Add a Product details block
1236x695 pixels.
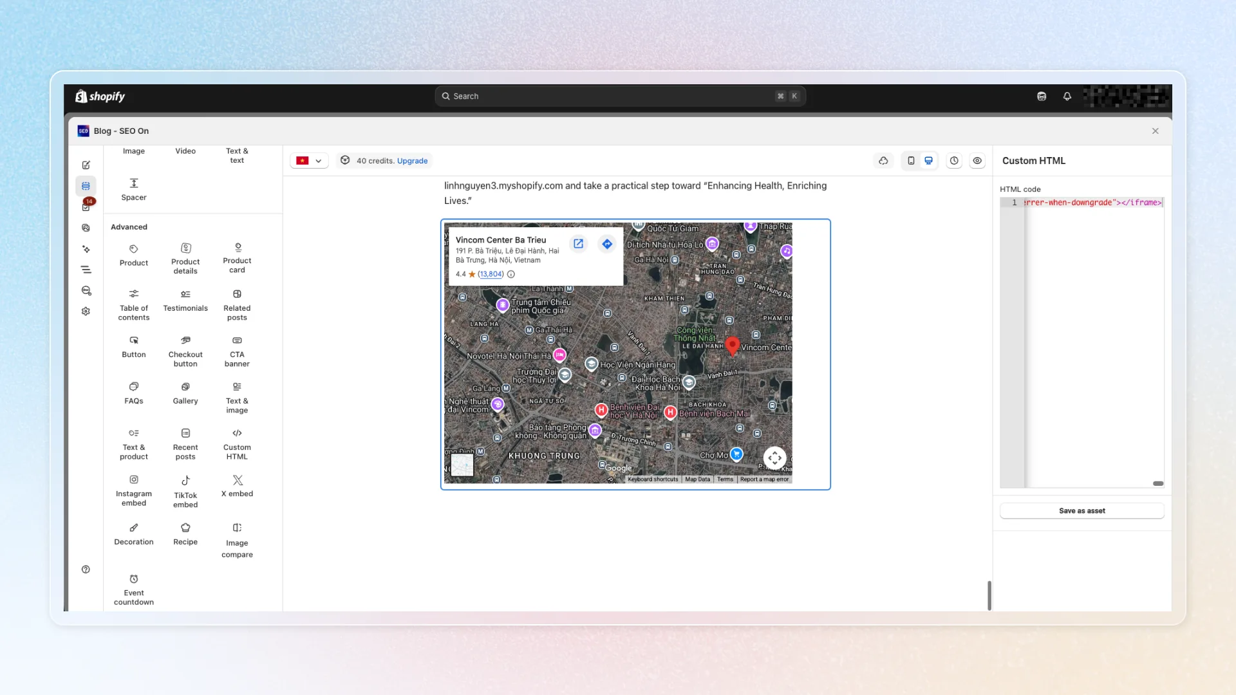pyautogui.click(x=185, y=259)
